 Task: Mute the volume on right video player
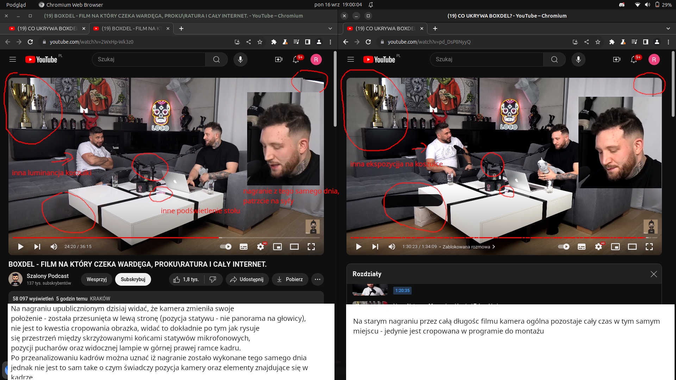392,247
